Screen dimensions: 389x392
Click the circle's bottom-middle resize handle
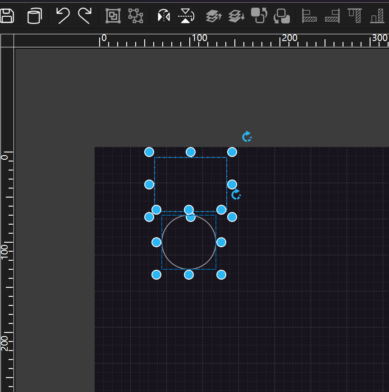click(x=189, y=275)
